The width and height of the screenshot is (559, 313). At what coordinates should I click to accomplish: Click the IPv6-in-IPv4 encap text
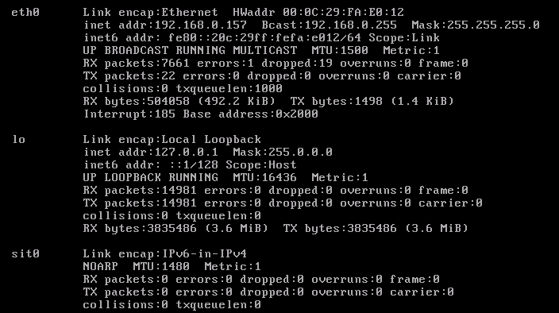coord(204,254)
